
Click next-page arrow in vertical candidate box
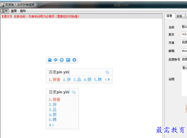coord(53,125)
